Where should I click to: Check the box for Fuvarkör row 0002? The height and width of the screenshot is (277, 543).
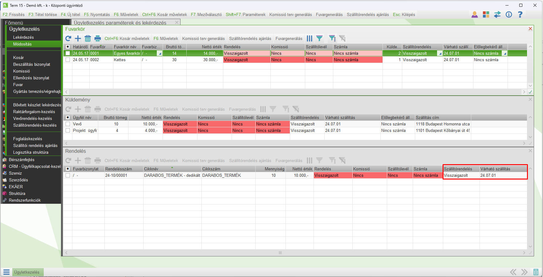click(x=68, y=60)
